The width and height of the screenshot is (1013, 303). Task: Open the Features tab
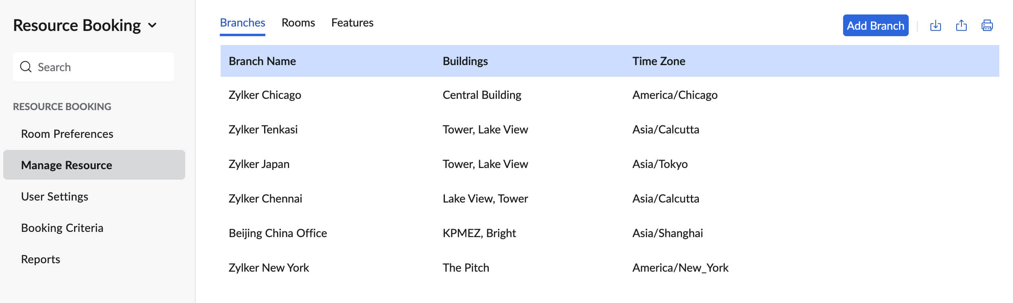tap(352, 23)
